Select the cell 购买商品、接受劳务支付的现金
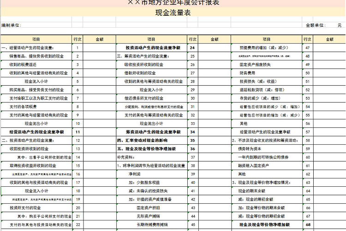 click(x=36, y=90)
